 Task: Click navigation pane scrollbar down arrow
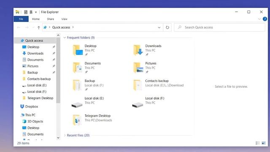pos(58,138)
